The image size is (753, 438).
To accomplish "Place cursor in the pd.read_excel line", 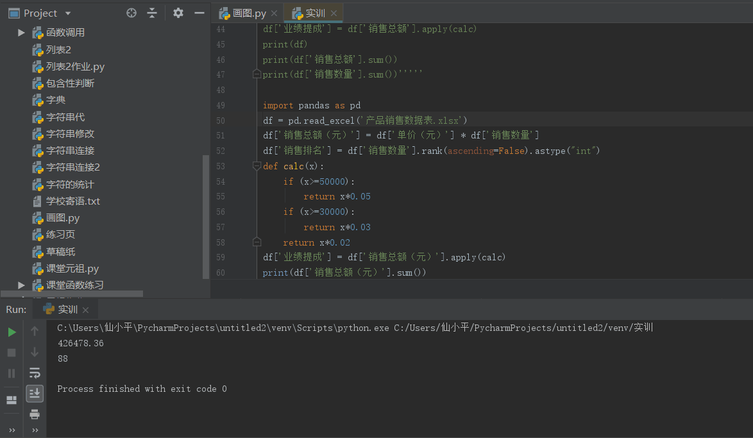I will pyautogui.click(x=365, y=120).
